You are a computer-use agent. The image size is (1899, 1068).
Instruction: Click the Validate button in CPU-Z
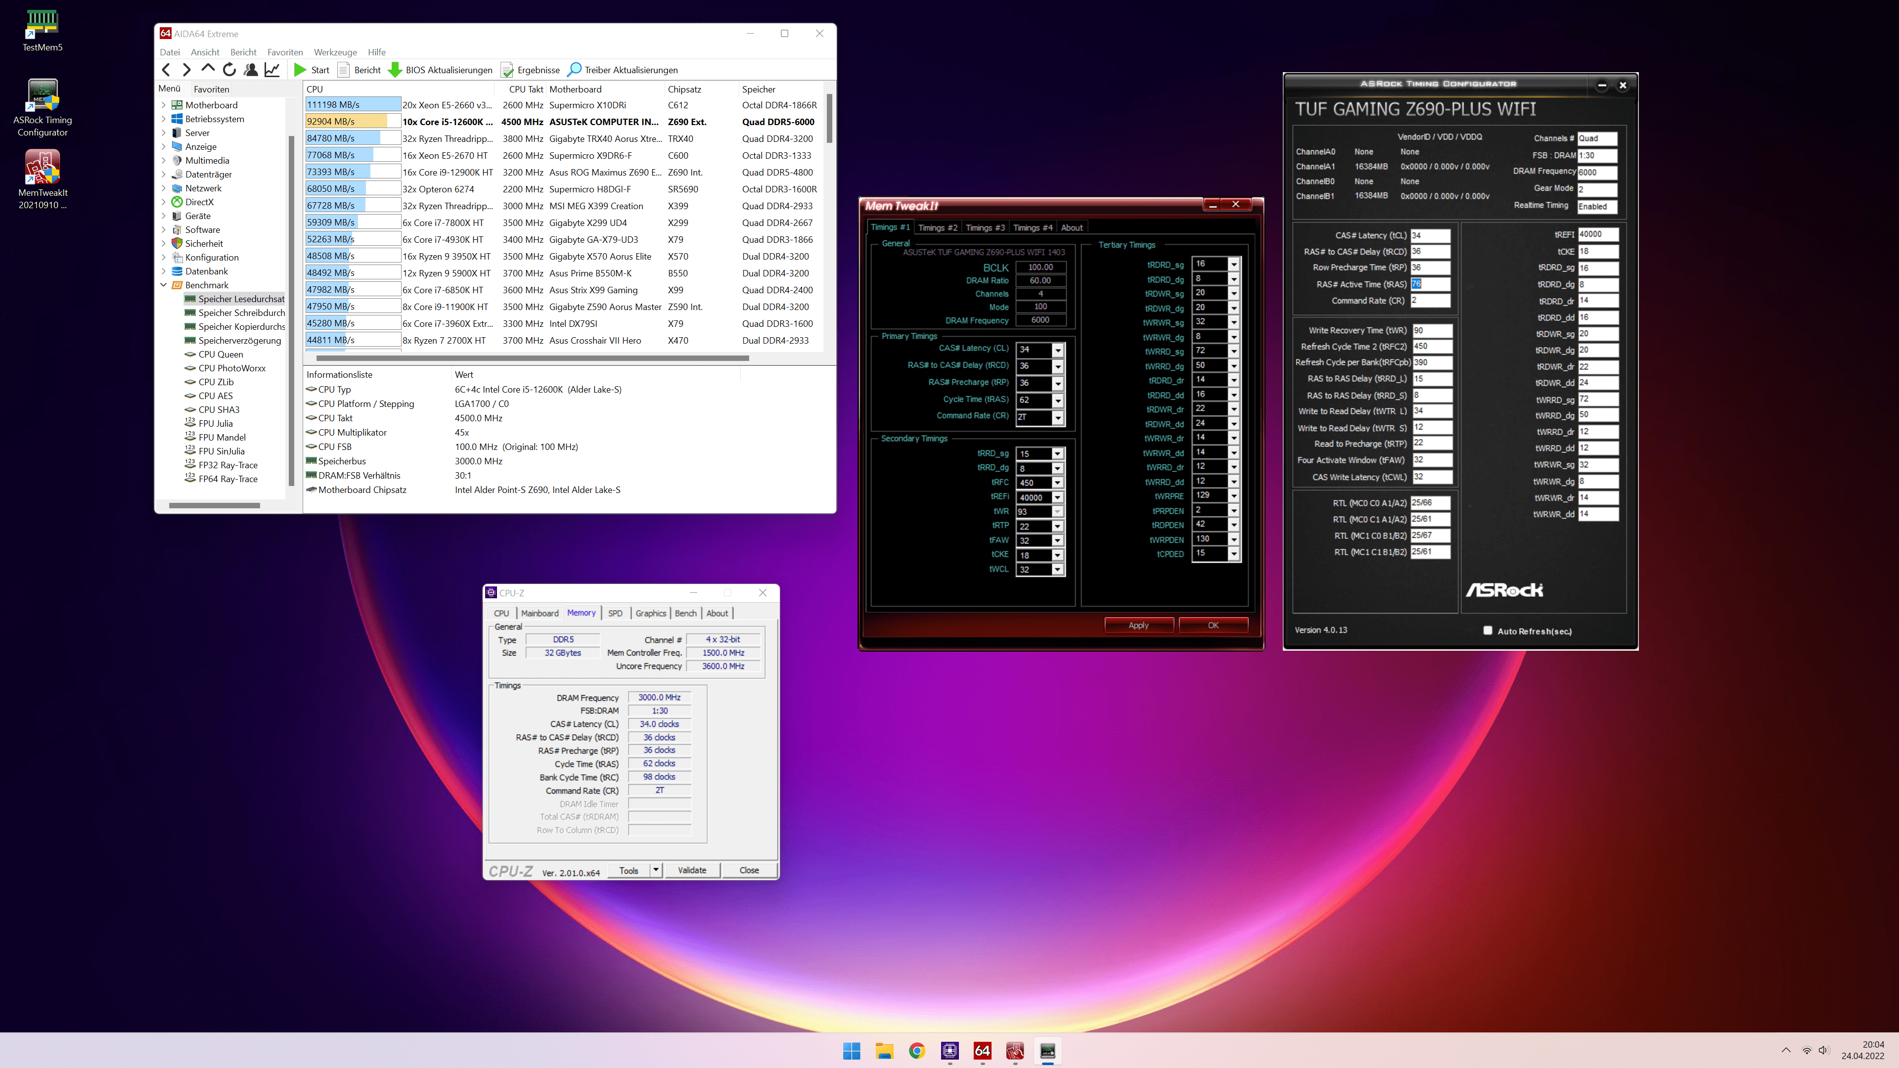pos(691,870)
